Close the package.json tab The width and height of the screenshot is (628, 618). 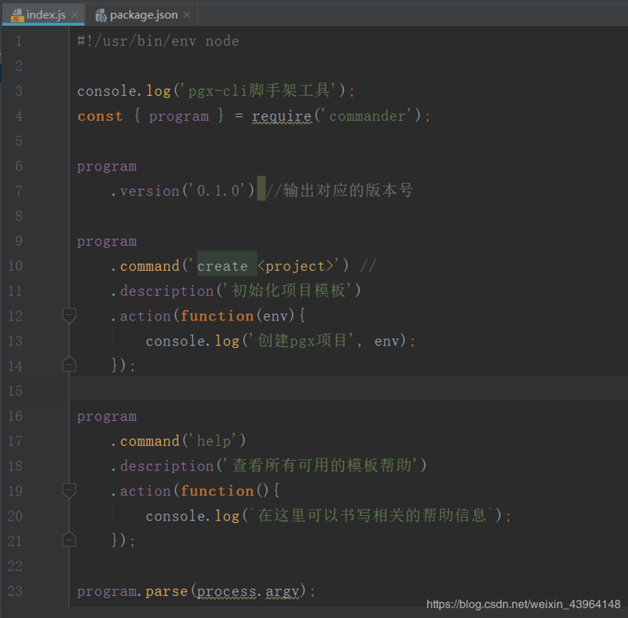point(187,15)
